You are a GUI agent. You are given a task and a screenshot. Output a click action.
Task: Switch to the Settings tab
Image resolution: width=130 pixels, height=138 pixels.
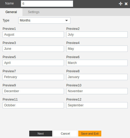[x=34, y=12]
